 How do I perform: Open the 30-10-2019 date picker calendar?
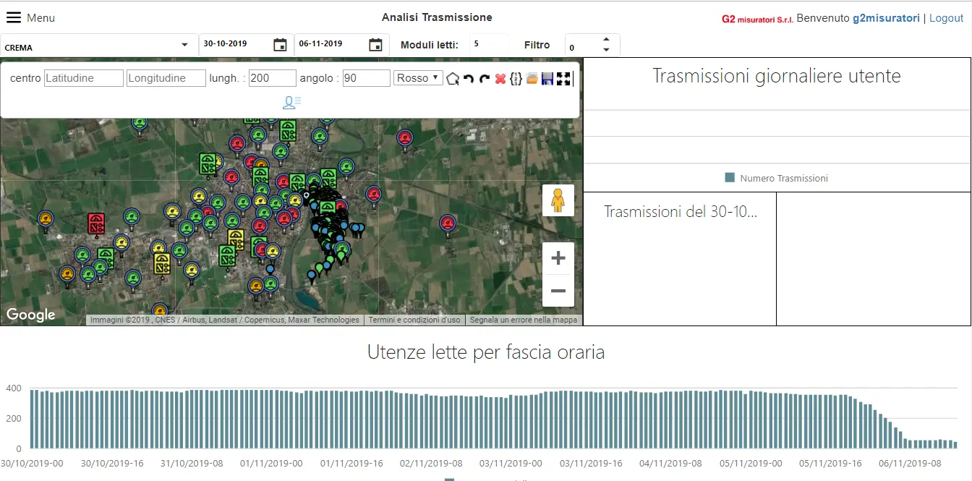pos(280,44)
